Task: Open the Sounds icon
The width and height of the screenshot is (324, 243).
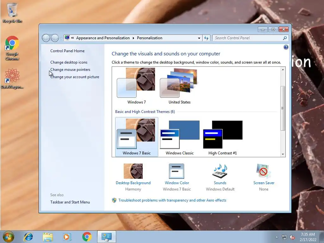Action: pyautogui.click(x=220, y=171)
